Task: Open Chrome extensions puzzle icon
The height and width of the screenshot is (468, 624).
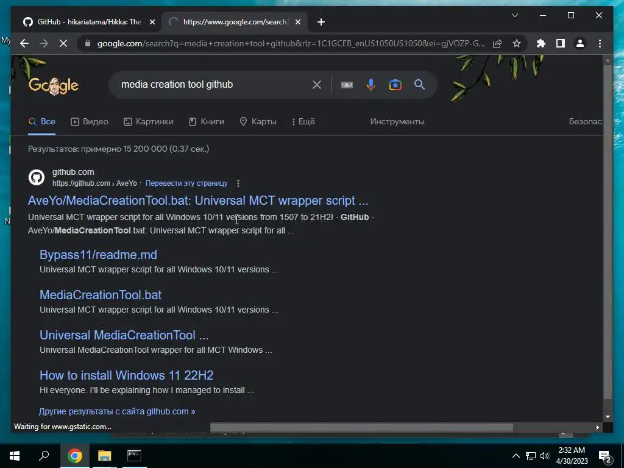Action: point(541,43)
